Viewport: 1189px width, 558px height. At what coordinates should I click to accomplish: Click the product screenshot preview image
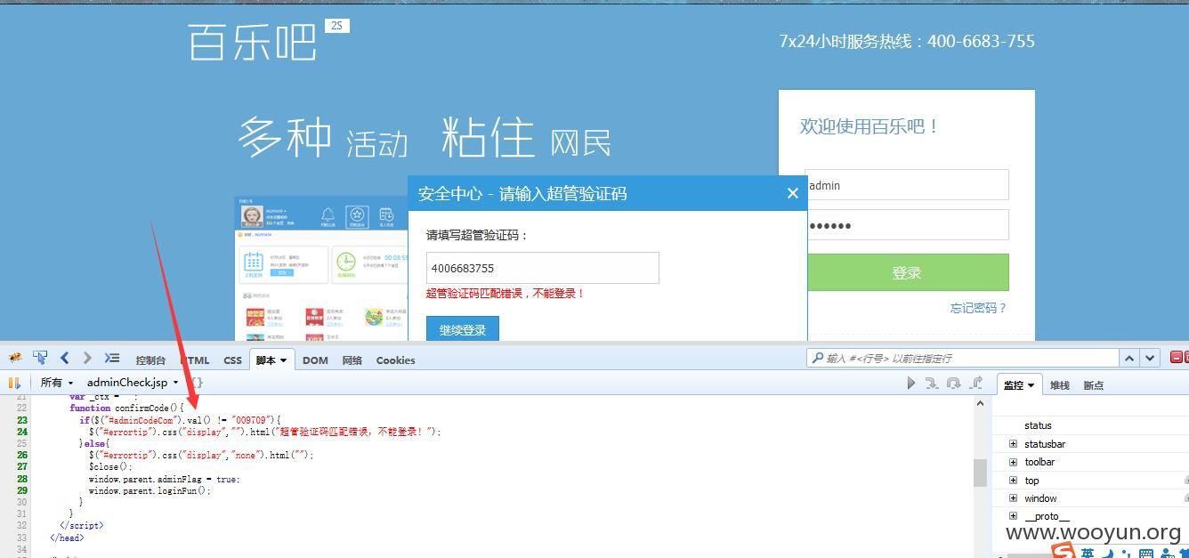tap(321, 269)
